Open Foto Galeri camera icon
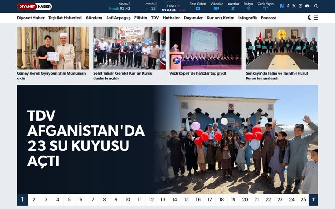 coord(198,8)
